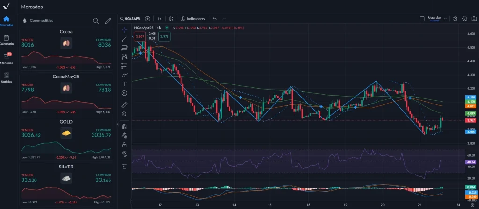Edit the Commodities watchlist with pencil icon
The width and height of the screenshot is (479, 209).
click(108, 21)
